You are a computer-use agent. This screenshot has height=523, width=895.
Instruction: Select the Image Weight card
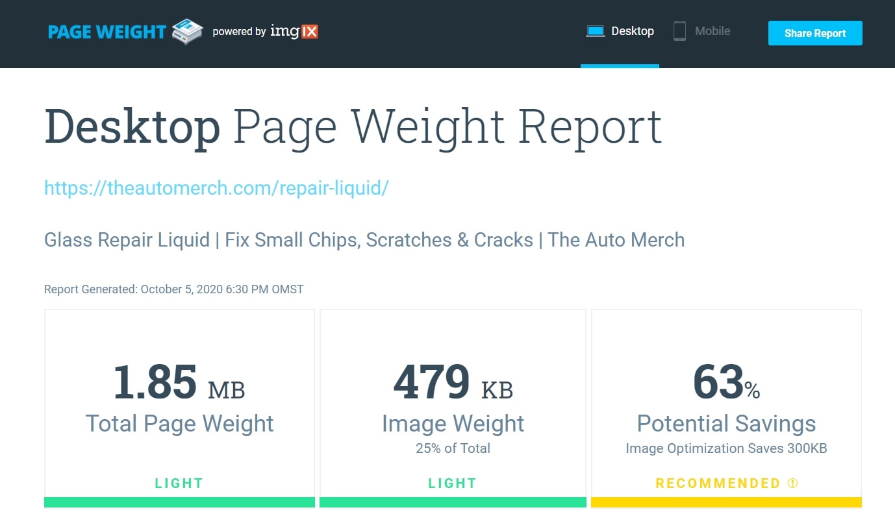click(x=453, y=402)
